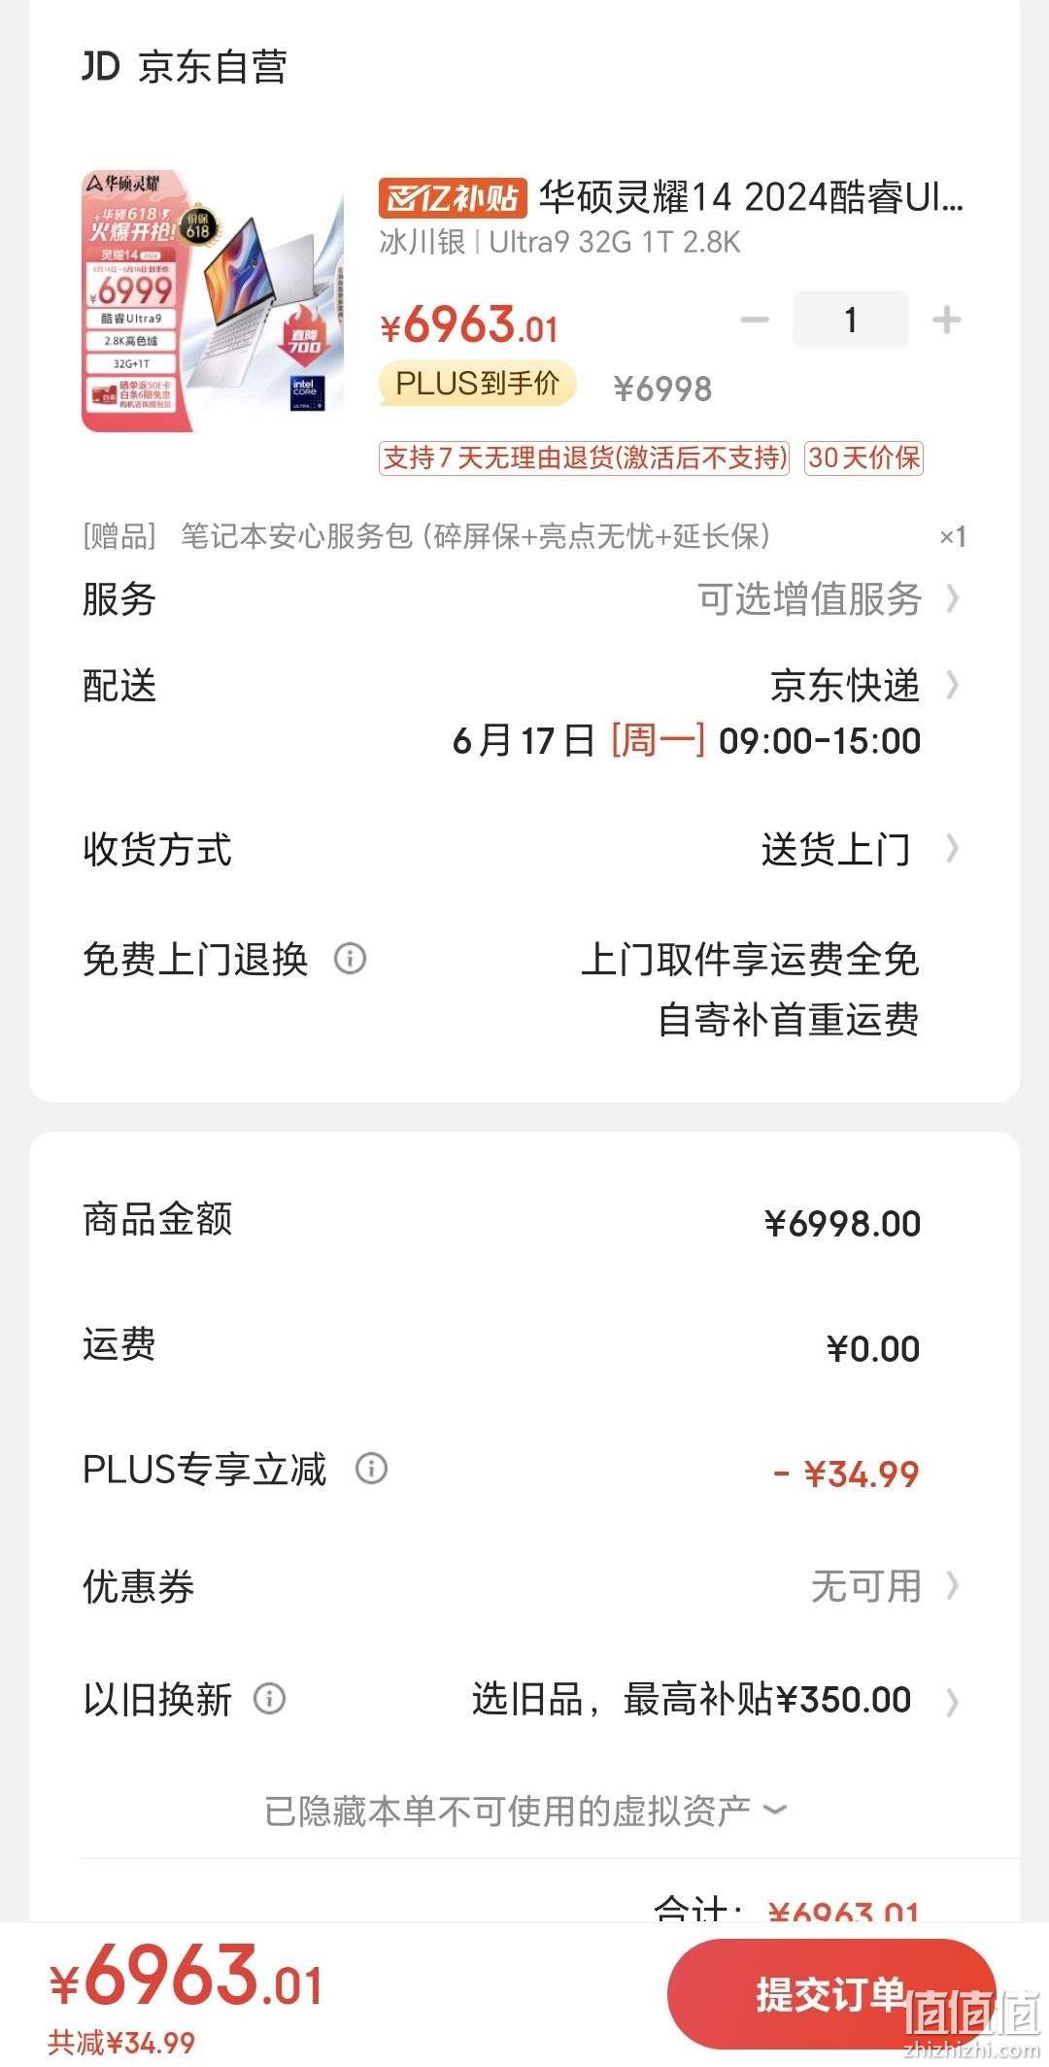Open 可选增值服务 service options
Image resolution: width=1049 pixels, height=2067 pixels.
828,598
